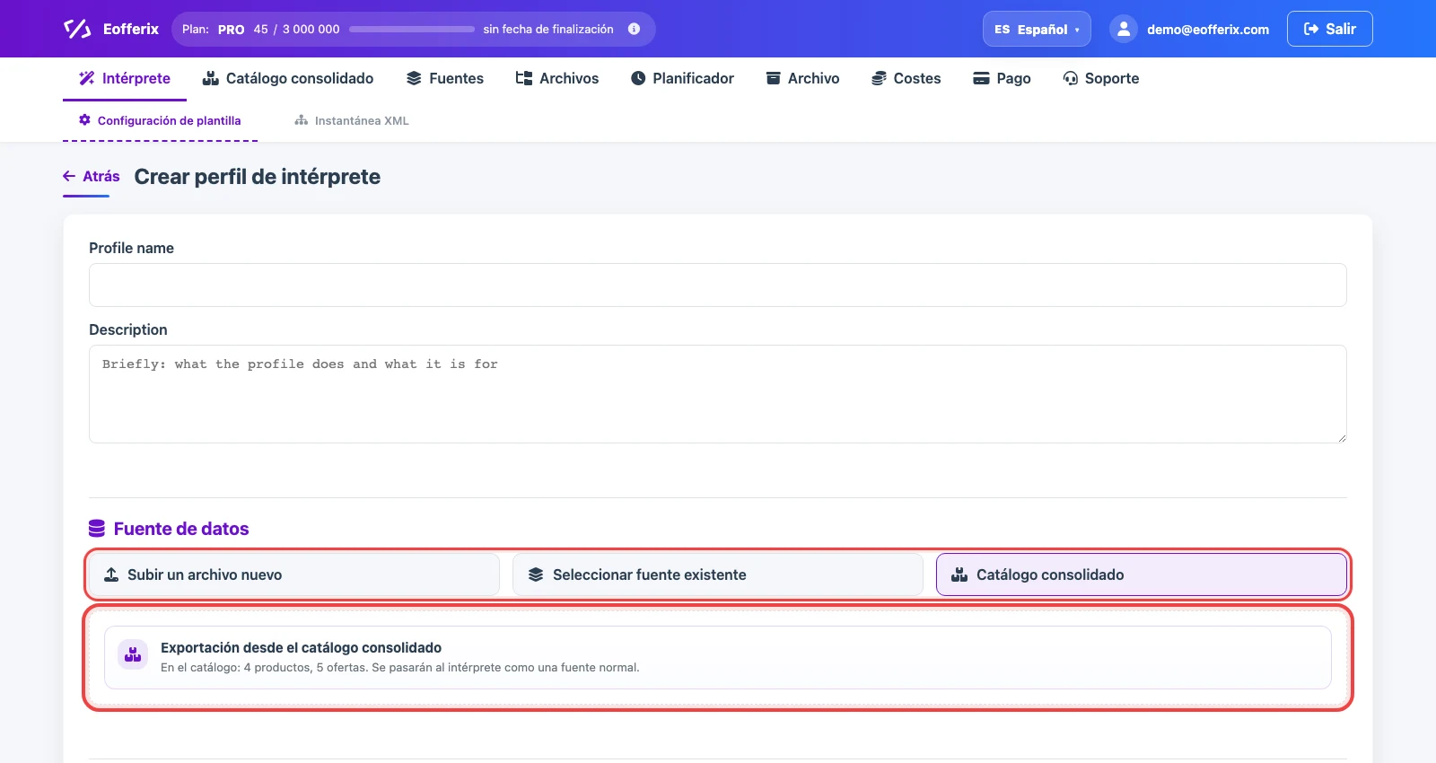Click the plan usage progress bar

coord(412,29)
